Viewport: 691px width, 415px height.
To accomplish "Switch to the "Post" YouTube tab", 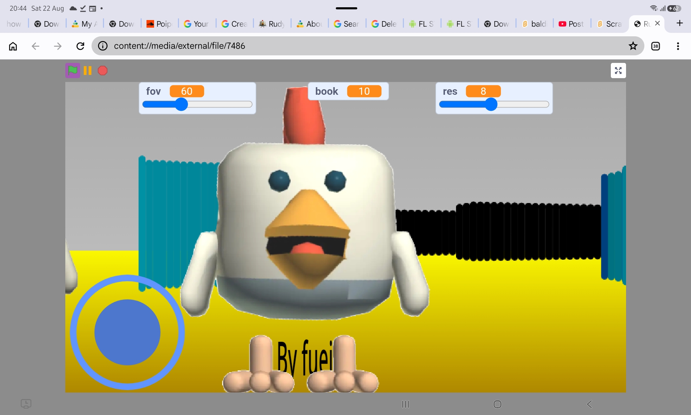I will [572, 24].
